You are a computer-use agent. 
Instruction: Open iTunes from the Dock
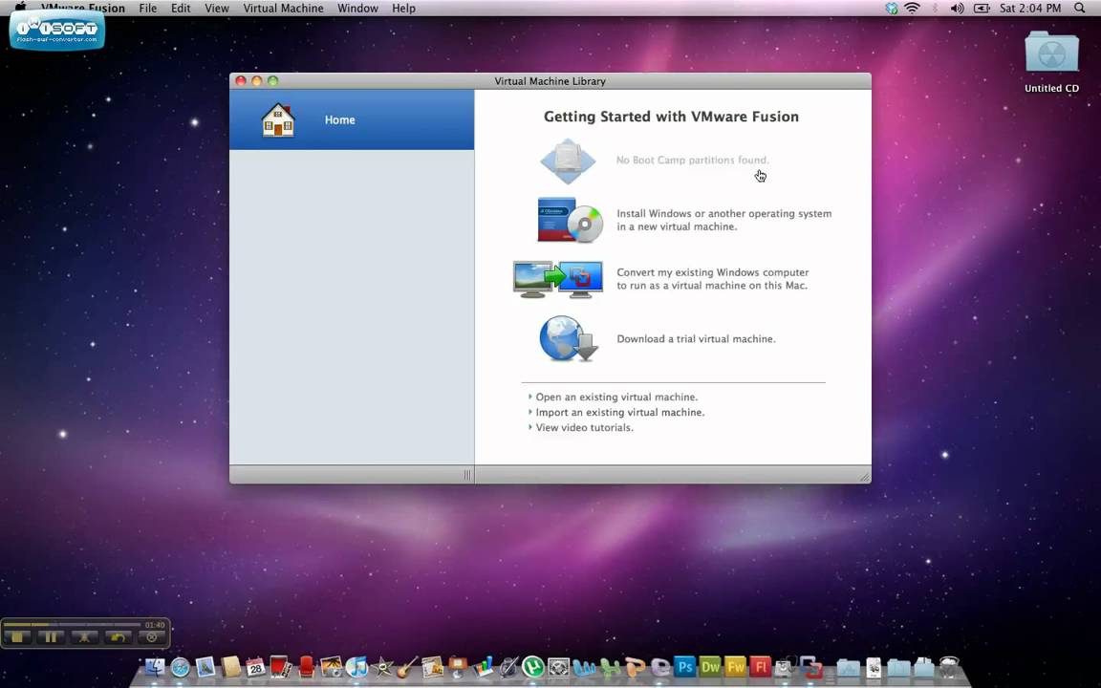pyautogui.click(x=356, y=667)
